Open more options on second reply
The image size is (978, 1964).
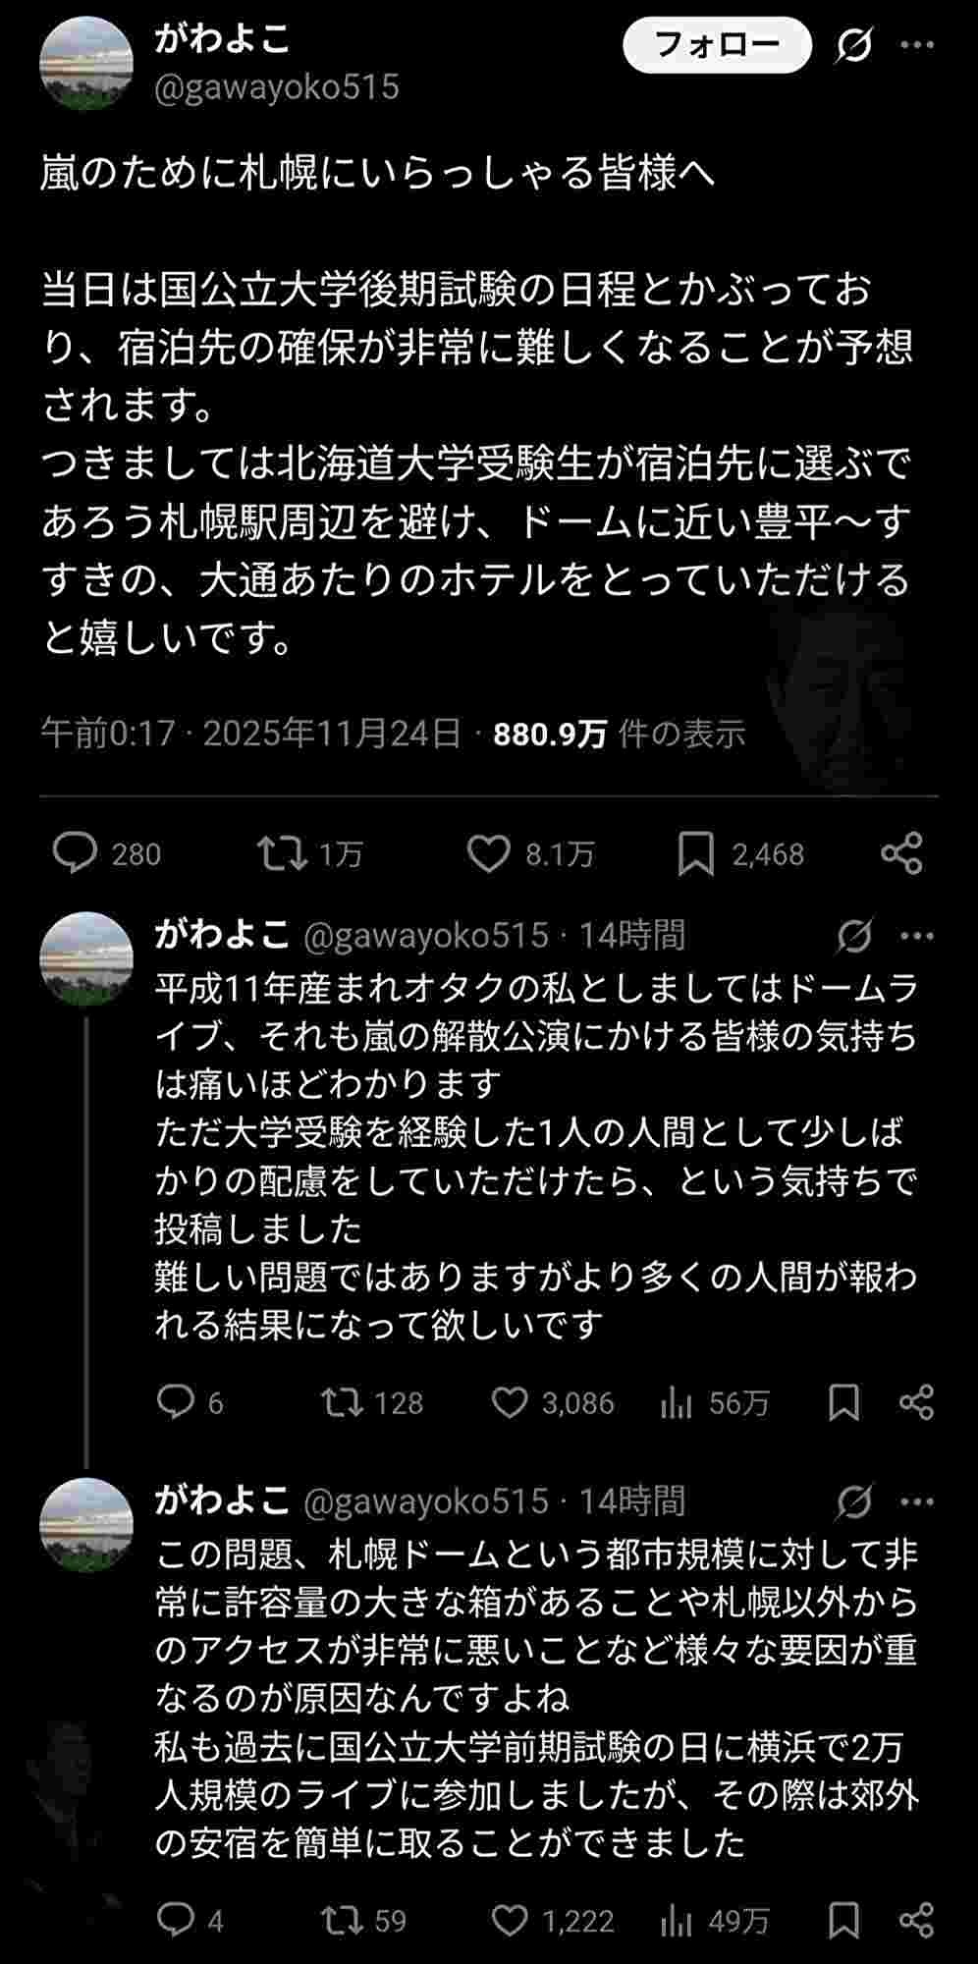pos(917,1501)
